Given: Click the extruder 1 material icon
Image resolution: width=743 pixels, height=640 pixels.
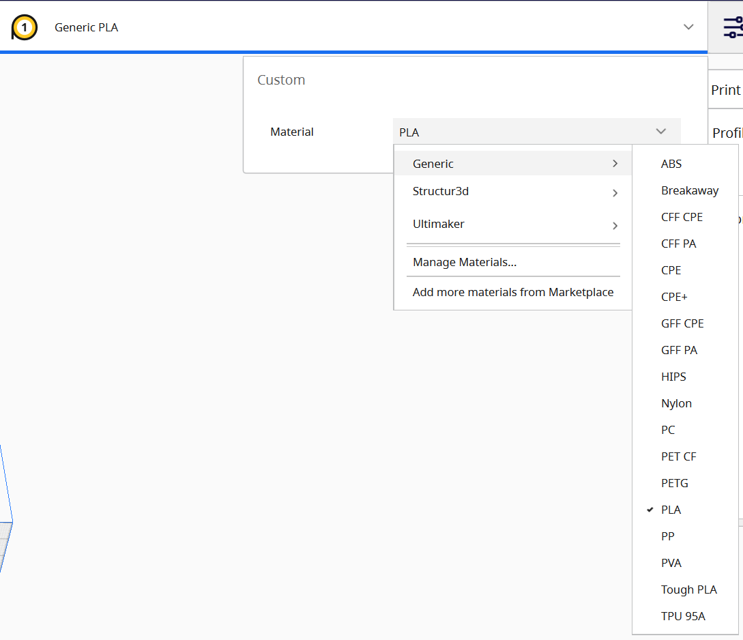Looking at the screenshot, I should tap(24, 27).
